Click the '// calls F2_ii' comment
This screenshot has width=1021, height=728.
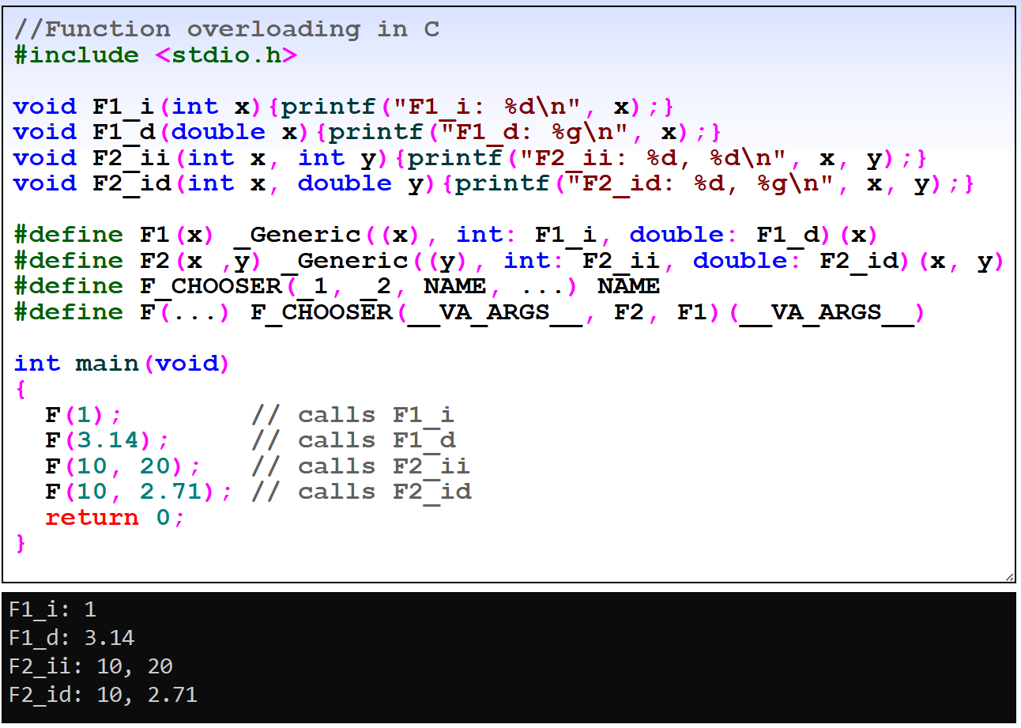click(x=361, y=466)
